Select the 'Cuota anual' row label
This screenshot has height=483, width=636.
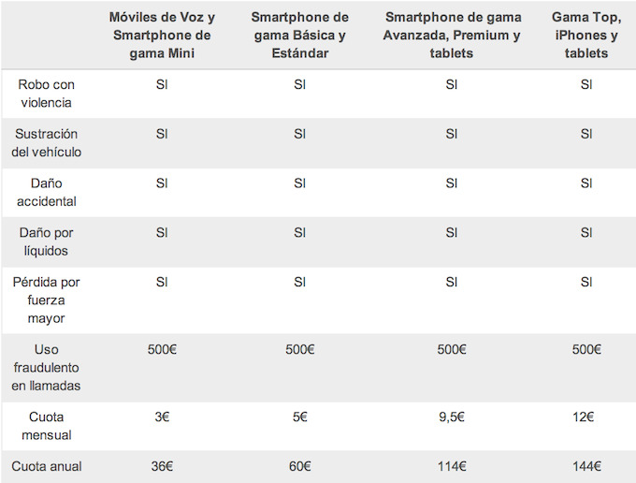coord(46,466)
